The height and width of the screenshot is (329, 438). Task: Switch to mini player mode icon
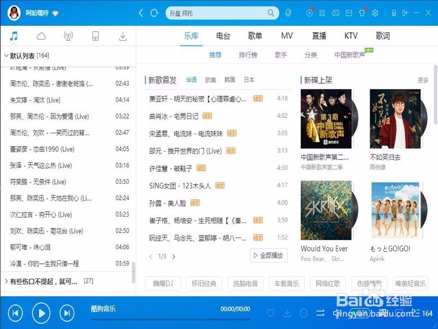(x=394, y=13)
